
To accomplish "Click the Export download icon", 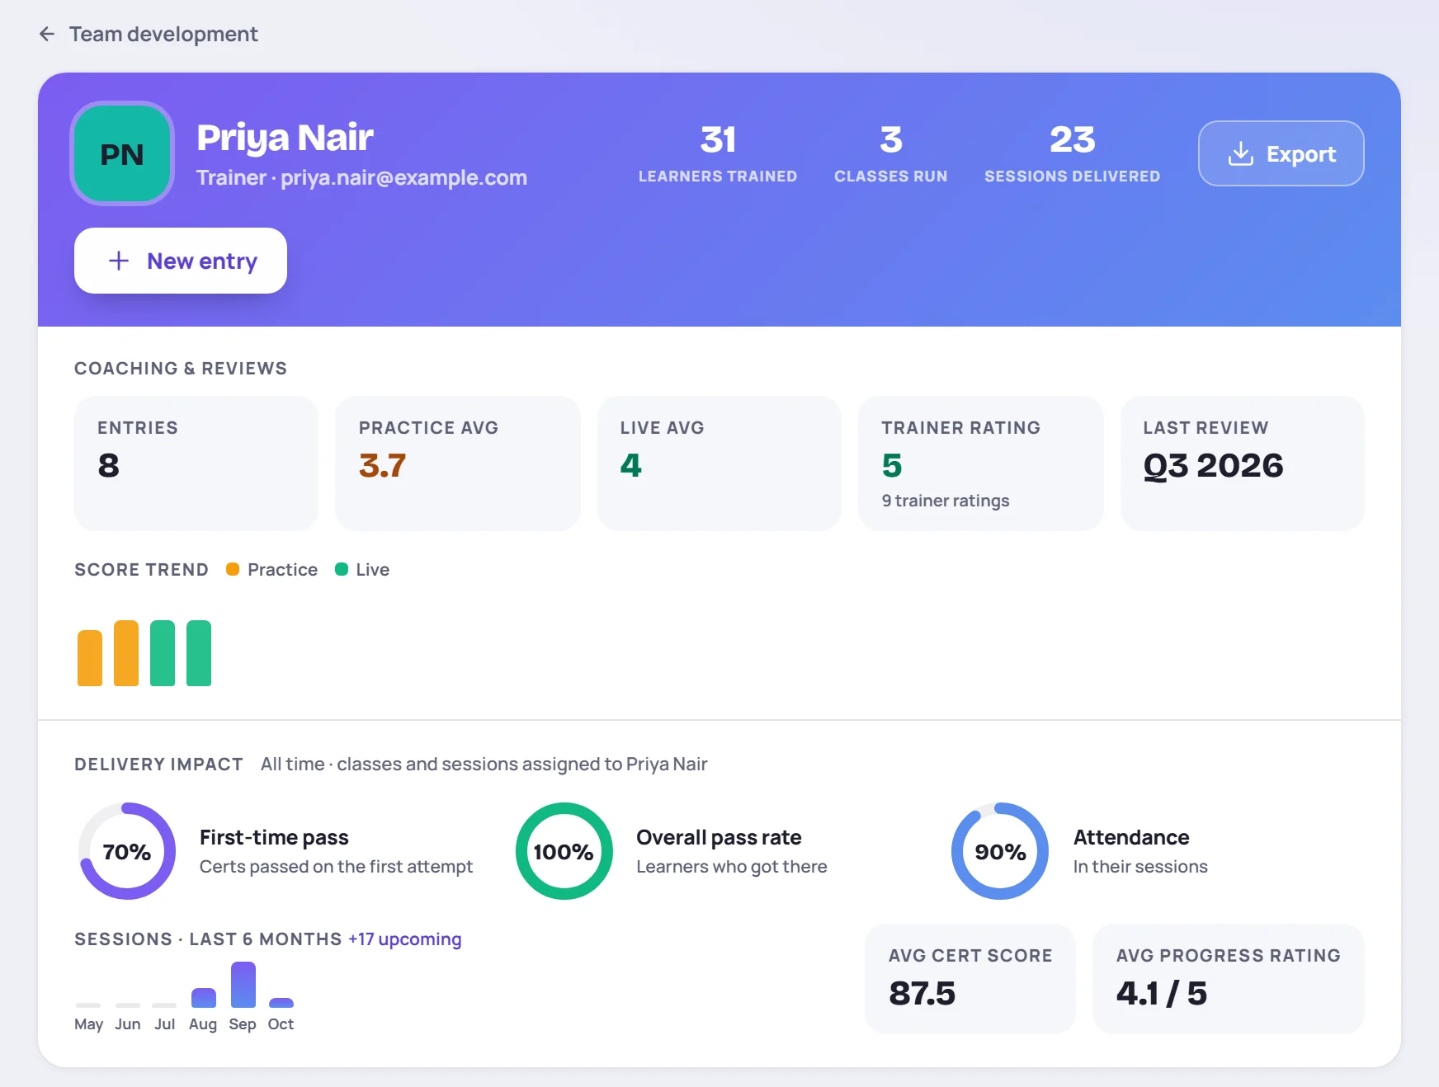I will (x=1240, y=153).
